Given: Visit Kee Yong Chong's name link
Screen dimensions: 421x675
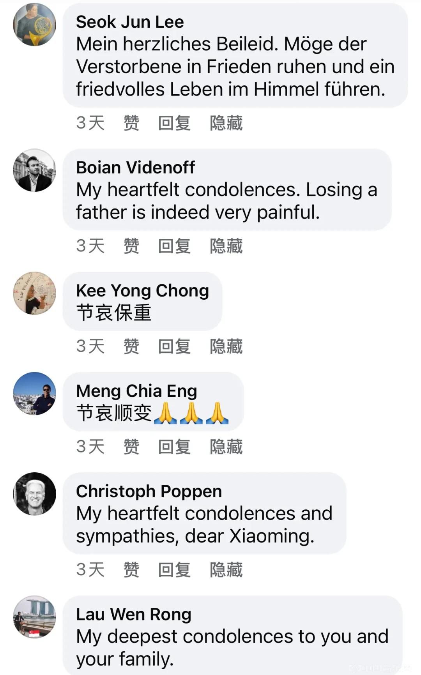Looking at the screenshot, I should [x=142, y=291].
